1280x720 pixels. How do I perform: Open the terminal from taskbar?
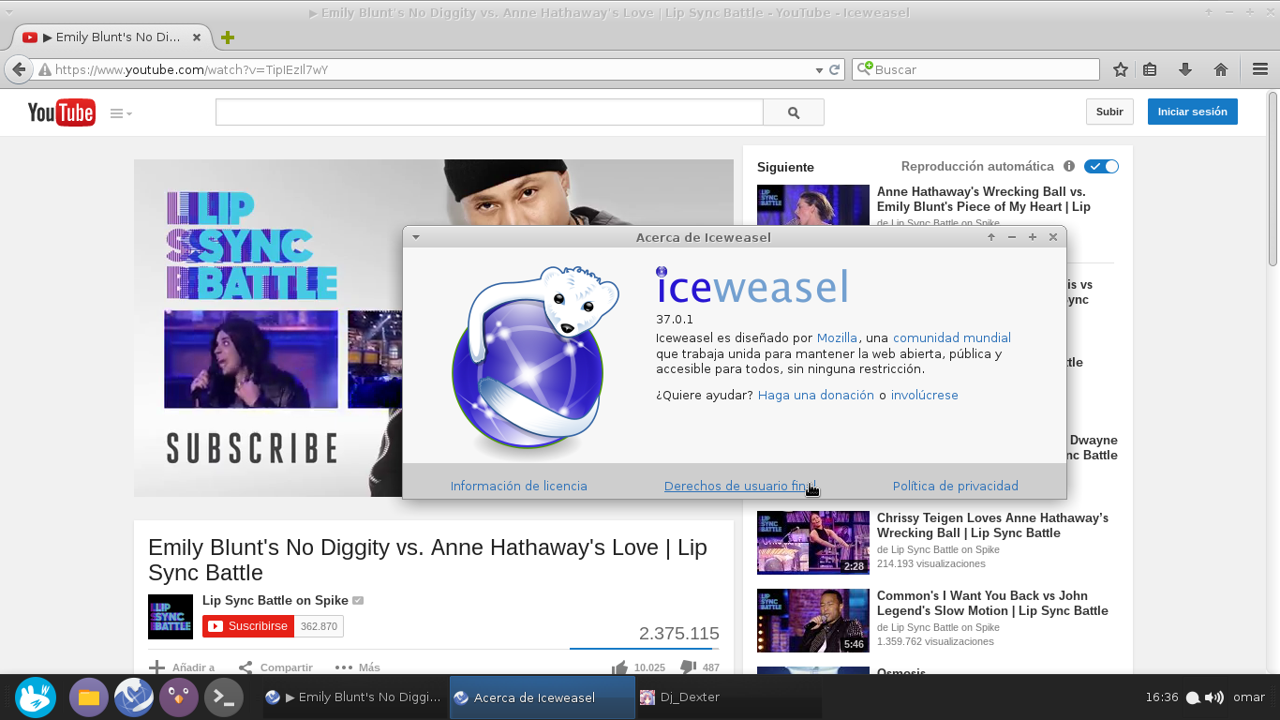point(224,697)
